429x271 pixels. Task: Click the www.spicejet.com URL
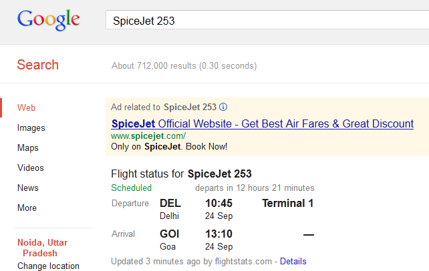point(148,136)
